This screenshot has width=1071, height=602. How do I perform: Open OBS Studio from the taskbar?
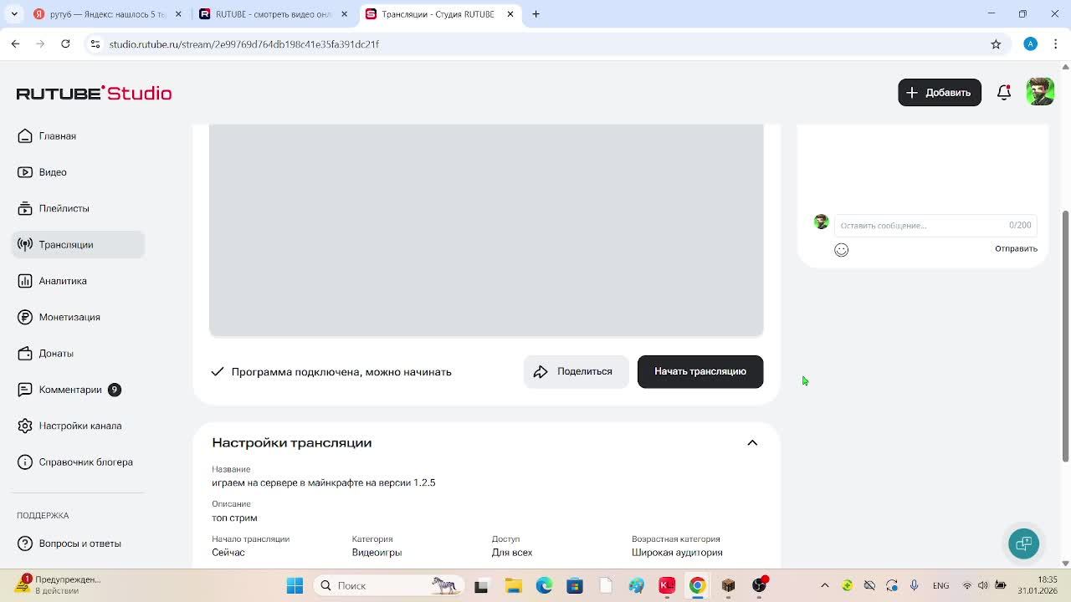point(759,585)
